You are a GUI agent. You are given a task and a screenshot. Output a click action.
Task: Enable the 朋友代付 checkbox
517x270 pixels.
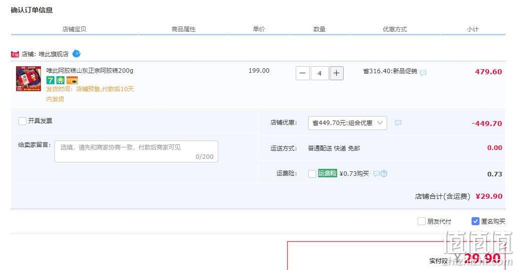coord(422,221)
